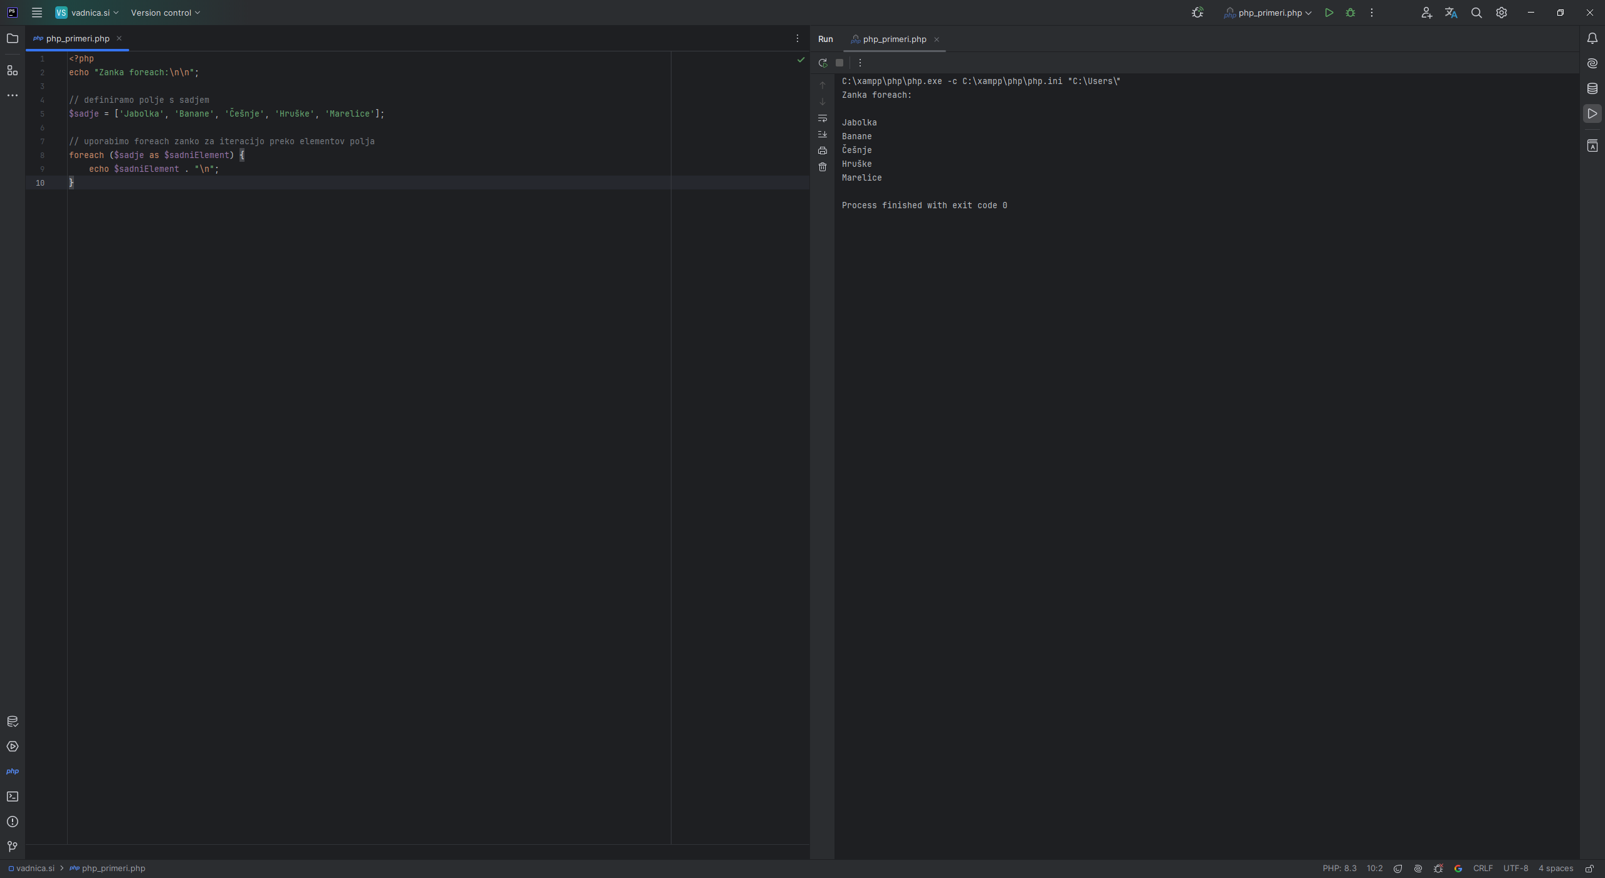This screenshot has width=1605, height=878.
Task: Open the Settings gear
Action: pyautogui.click(x=1501, y=13)
